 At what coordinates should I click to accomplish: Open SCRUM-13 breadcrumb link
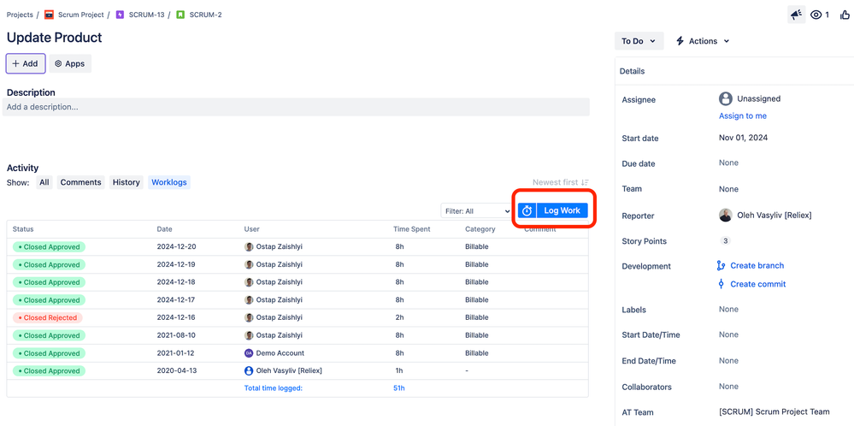pos(146,15)
